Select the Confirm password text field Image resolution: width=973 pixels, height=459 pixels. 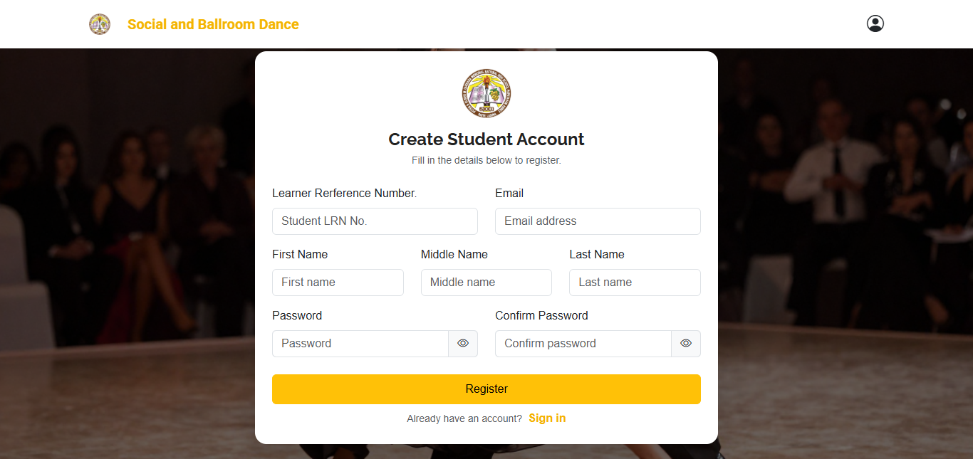(x=583, y=344)
